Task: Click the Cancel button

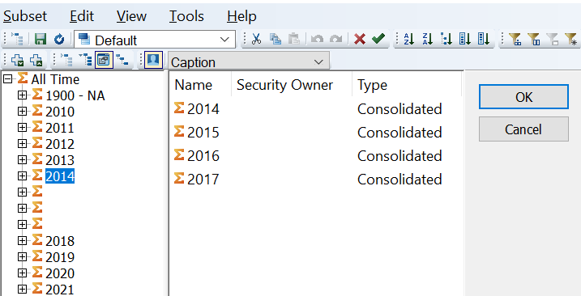Action: tap(523, 129)
